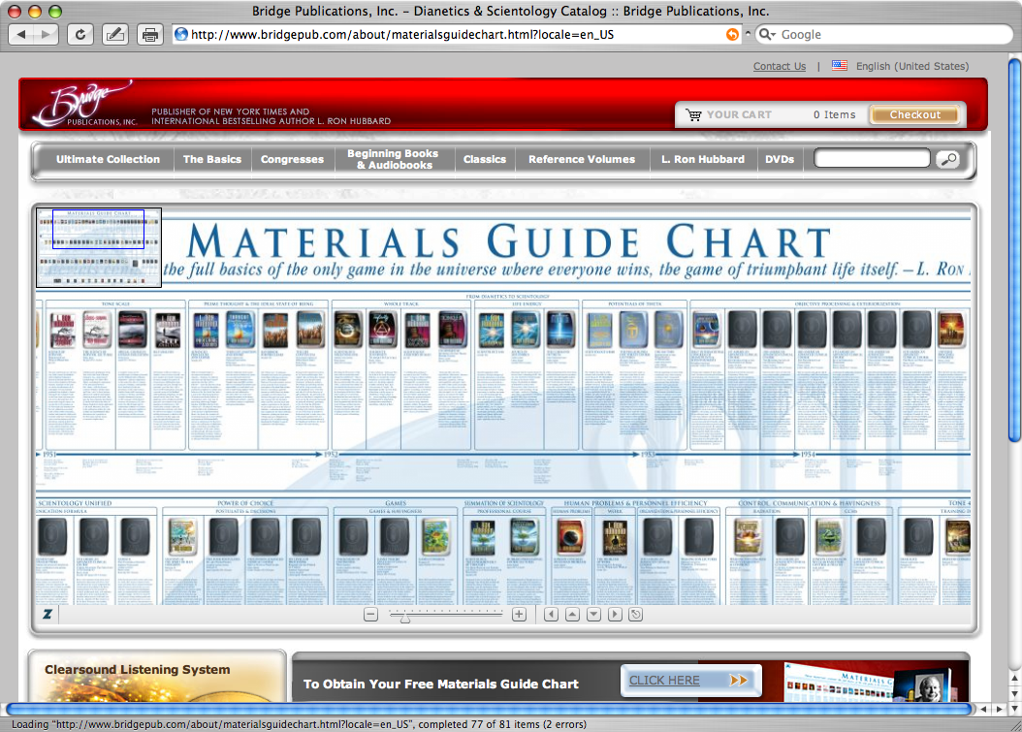Screen dimensions: 1022x732
Task: Click the edit pencil toolbar button
Action: coord(115,35)
